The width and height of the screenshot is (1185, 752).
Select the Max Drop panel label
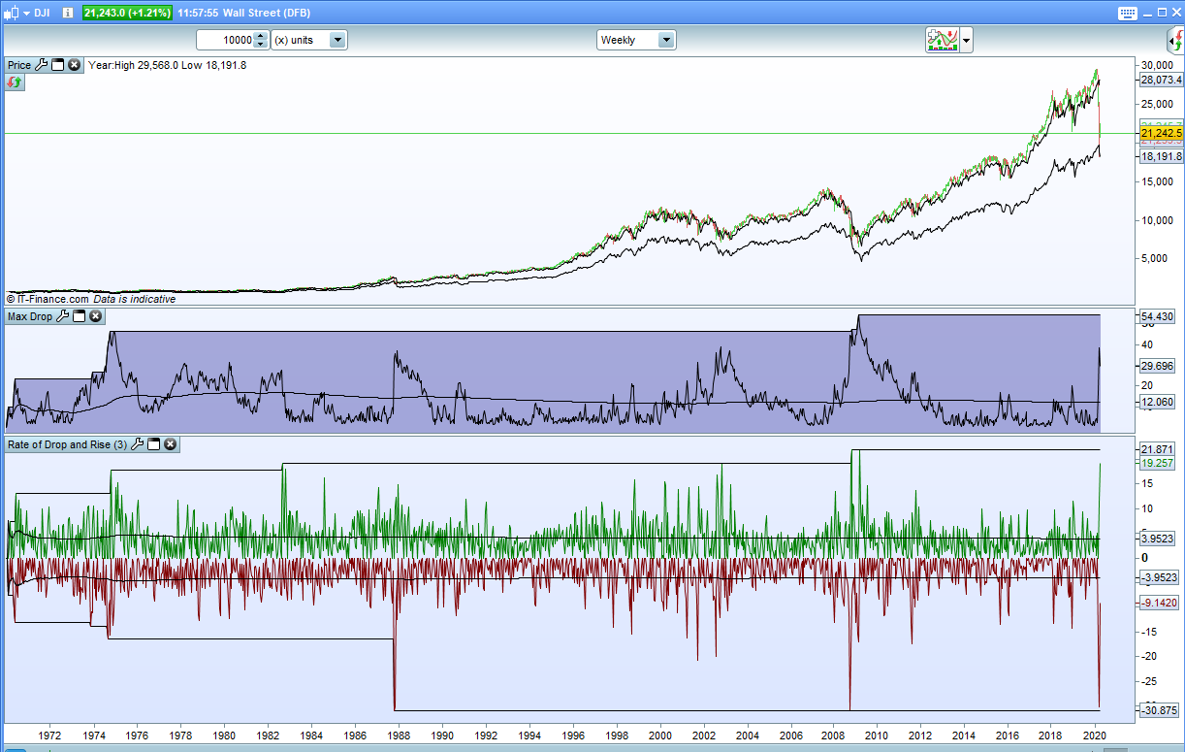point(30,316)
